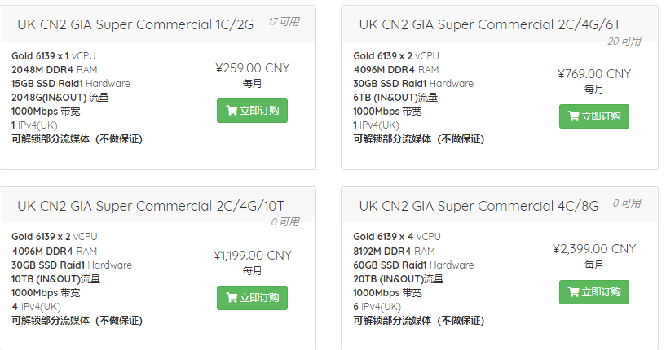The image size is (666, 350).
Task: Click the "2048G(IN&OUT) 流量" spec line
Action: [x=60, y=98]
